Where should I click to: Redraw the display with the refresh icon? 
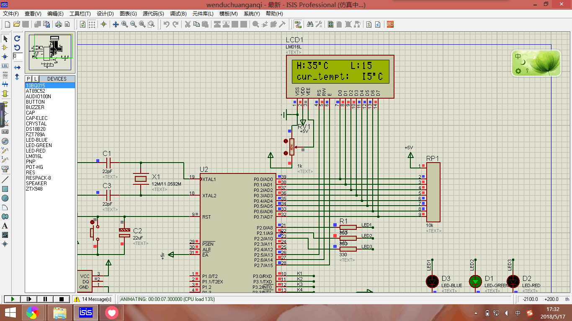coord(82,24)
